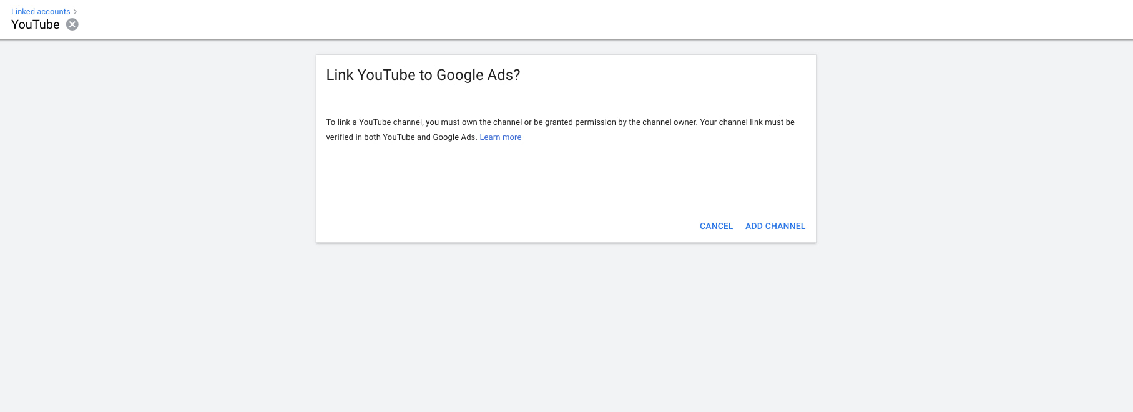This screenshot has width=1133, height=412.
Task: Go back to Linked accounts
Action: click(x=41, y=12)
